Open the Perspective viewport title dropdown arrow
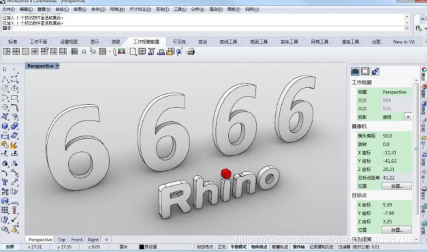 tap(57, 66)
